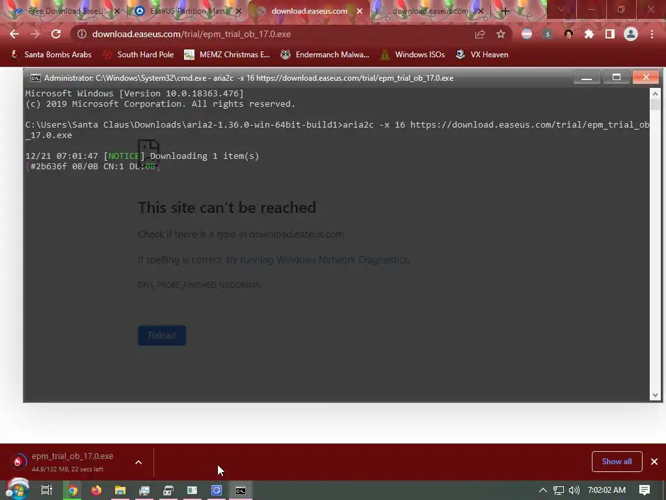Open File Explorer from the taskbar
The image size is (666, 500).
click(x=120, y=490)
